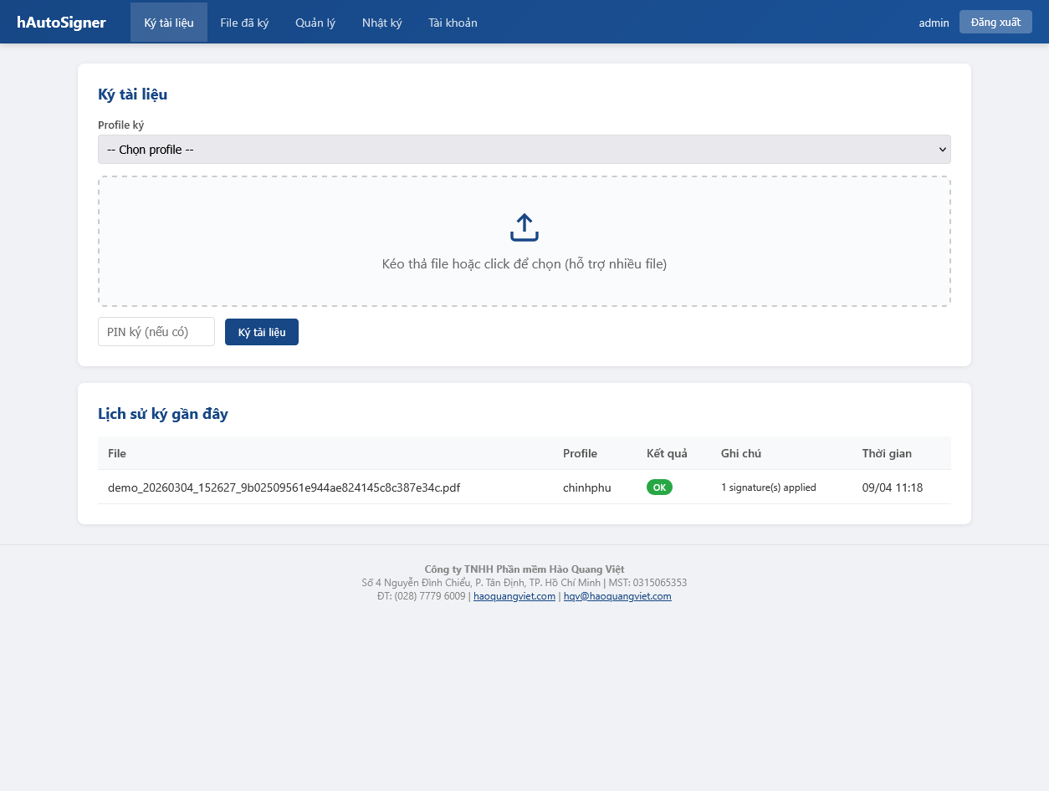
Task: Open the haoquangviet.com website link
Action: pos(514,596)
